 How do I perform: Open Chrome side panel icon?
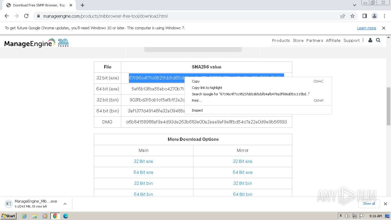point(365,16)
